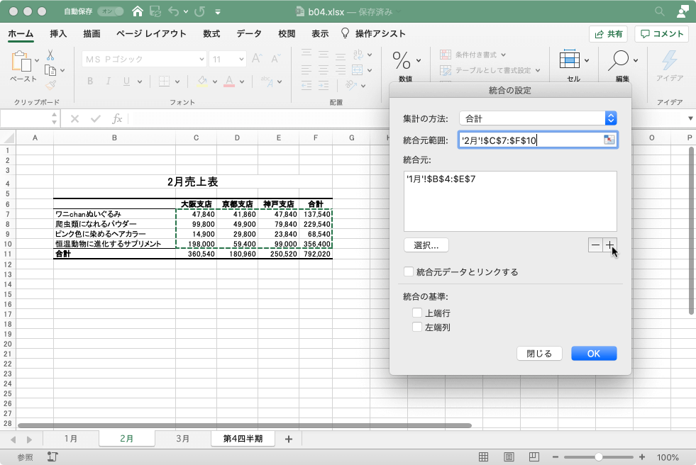Click the OK button
The width and height of the screenshot is (696, 465).
click(x=594, y=354)
